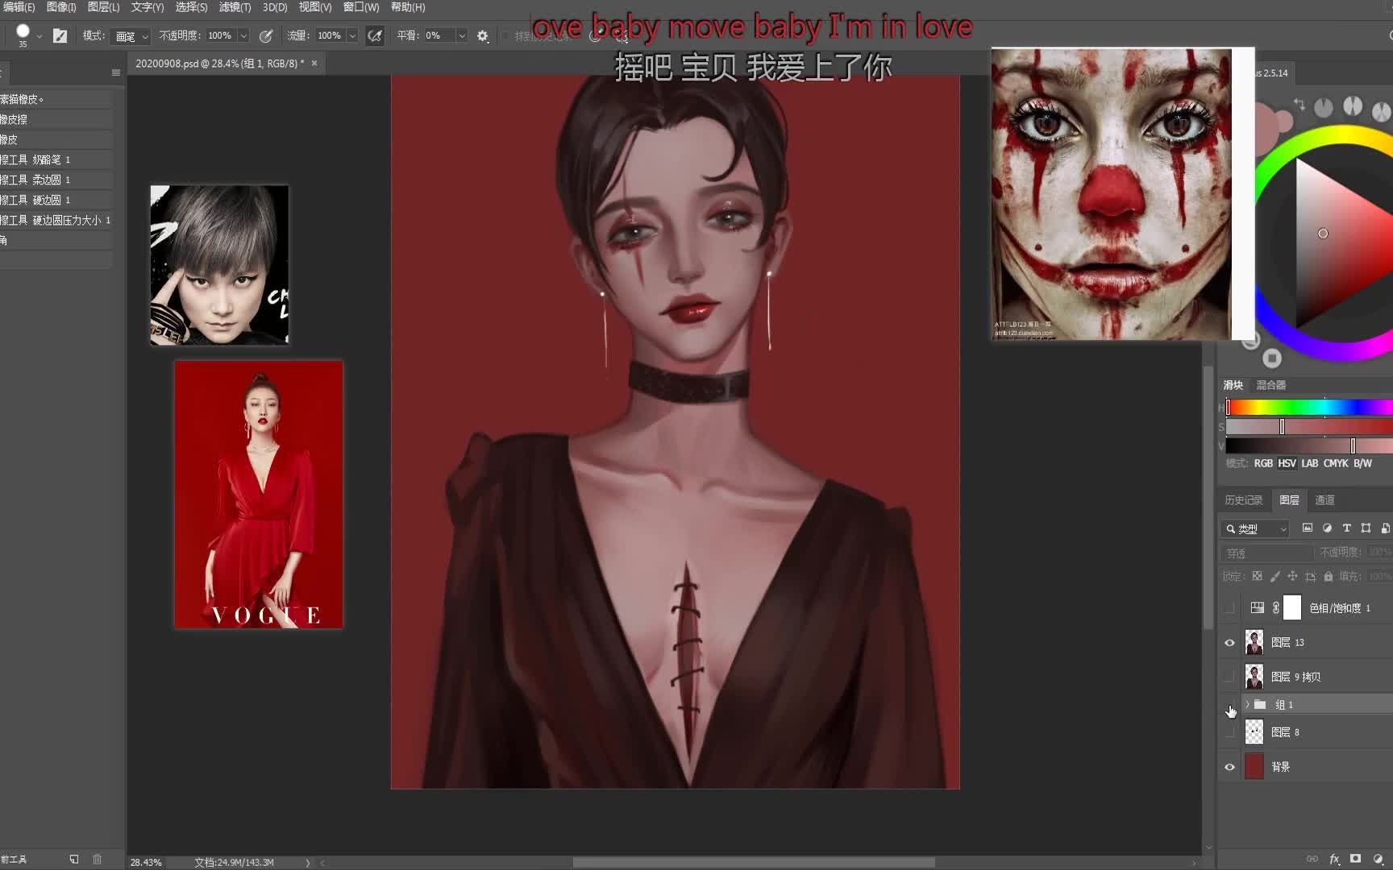
Task: Switch to the 历史记录 tab
Action: [1244, 500]
